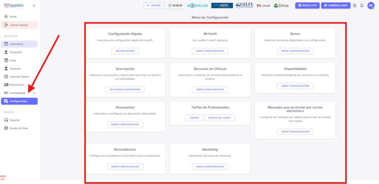
Task: Expand the Contabilidad submenu arrow
Action: pyautogui.click(x=34, y=93)
